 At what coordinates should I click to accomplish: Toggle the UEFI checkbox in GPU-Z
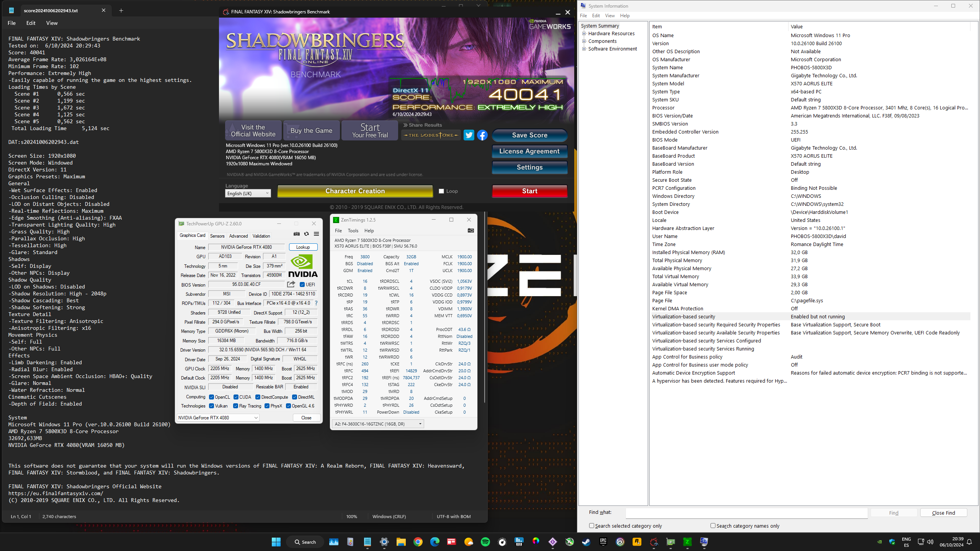302,285
